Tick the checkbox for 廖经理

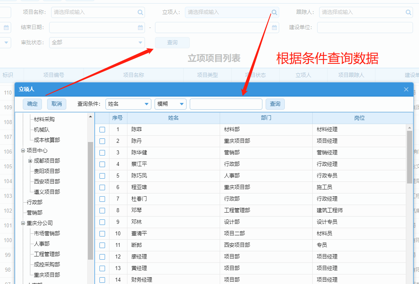(x=102, y=257)
